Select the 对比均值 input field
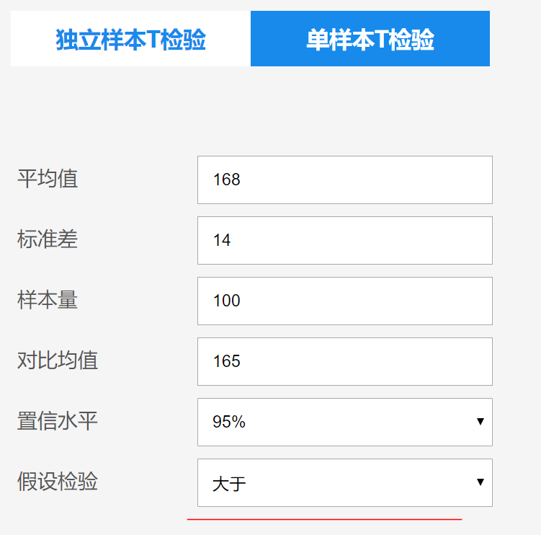Viewport: 541px width, 535px height. pos(344,361)
